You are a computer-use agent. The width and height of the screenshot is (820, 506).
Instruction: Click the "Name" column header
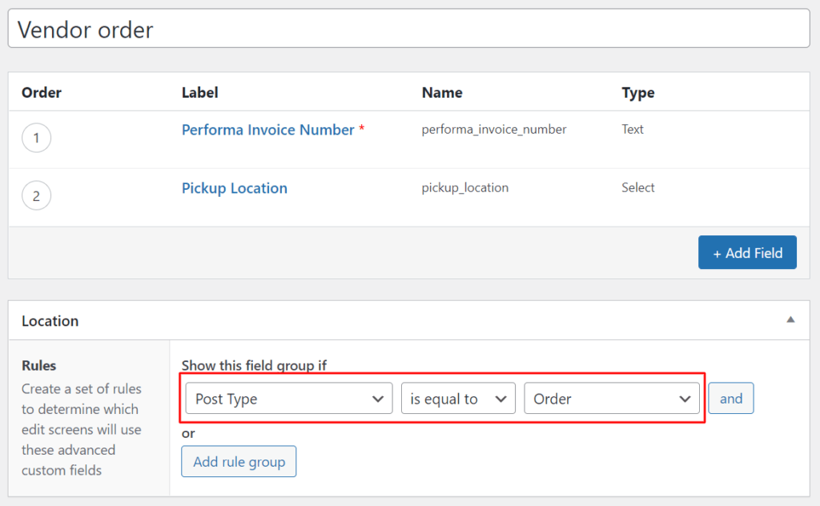441,92
